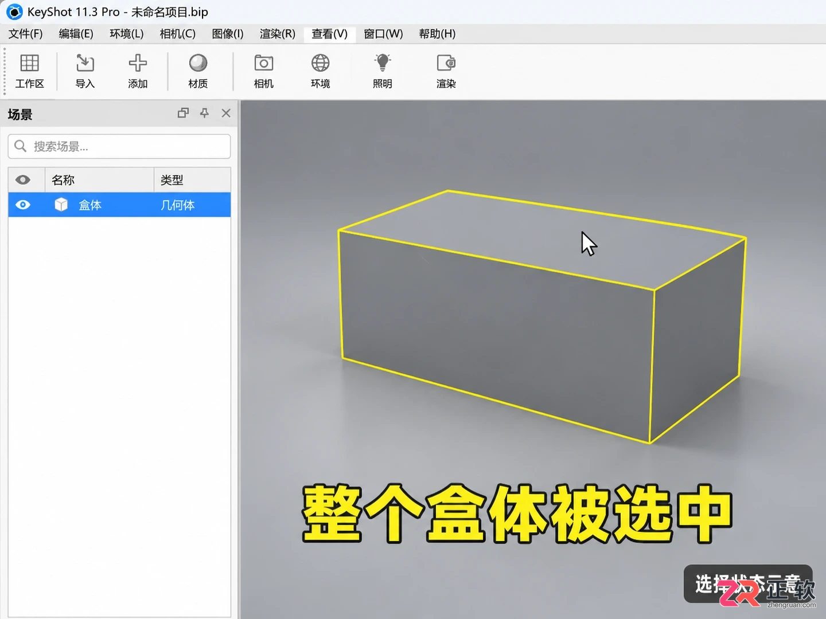Open the 环境(L) menu
826x619 pixels.
point(127,34)
